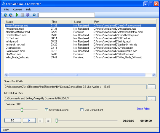Start conversion with green play toolbar icon

(17, 15)
